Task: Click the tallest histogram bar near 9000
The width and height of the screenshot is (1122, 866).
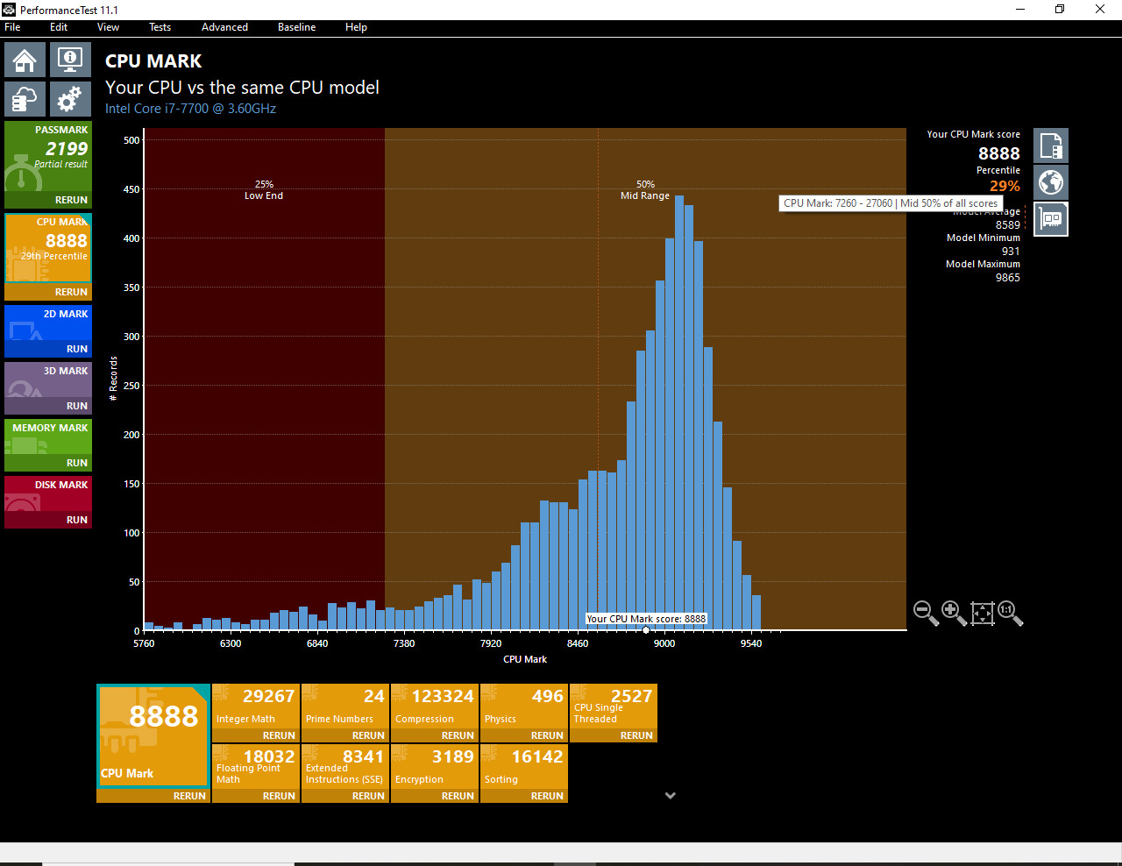Action: pyautogui.click(x=679, y=413)
